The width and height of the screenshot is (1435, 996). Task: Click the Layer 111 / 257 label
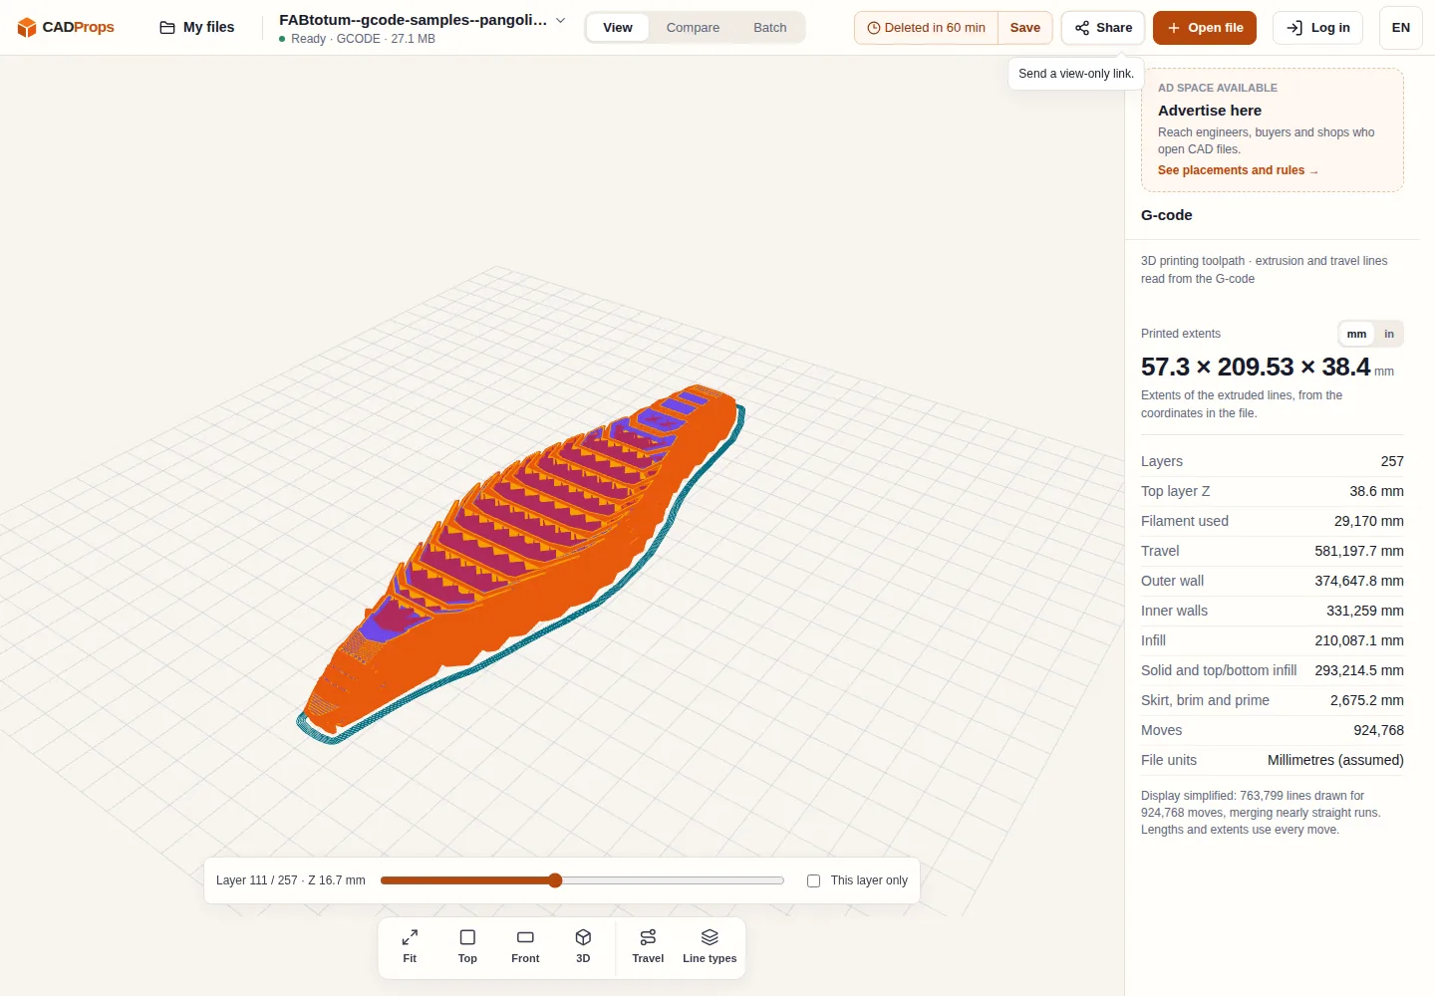point(291,880)
